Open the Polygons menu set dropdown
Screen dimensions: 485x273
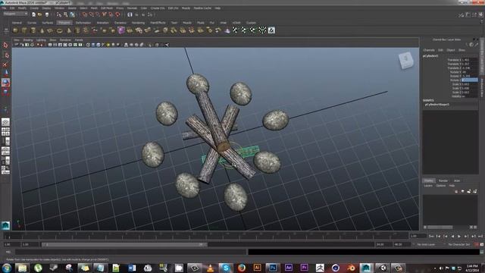click(15, 14)
